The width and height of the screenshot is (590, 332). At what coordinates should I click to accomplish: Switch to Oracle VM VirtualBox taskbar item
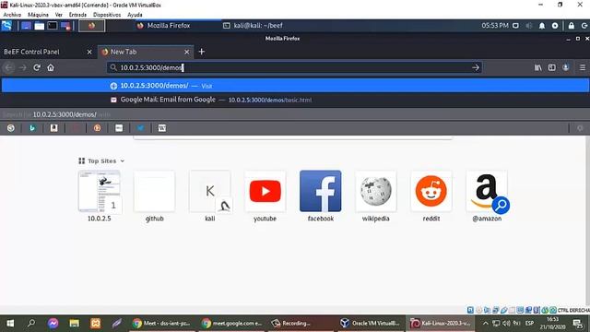tap(371, 324)
